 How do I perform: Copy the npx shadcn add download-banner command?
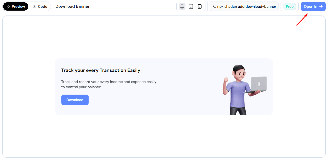(244, 6)
